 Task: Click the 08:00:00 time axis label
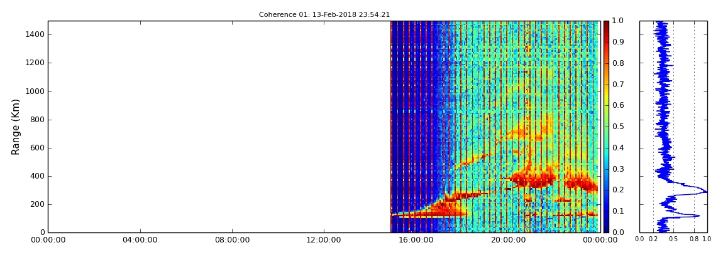point(232,240)
